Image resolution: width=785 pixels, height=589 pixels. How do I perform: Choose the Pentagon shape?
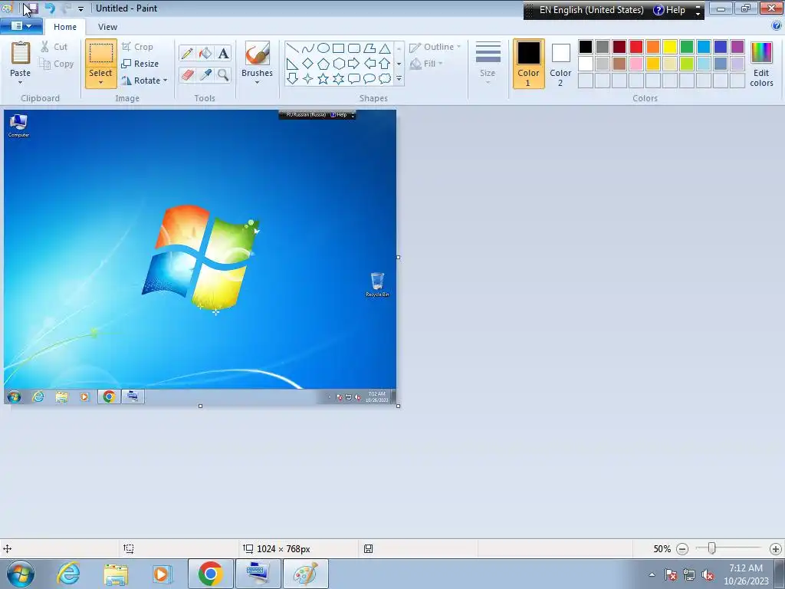tap(324, 64)
